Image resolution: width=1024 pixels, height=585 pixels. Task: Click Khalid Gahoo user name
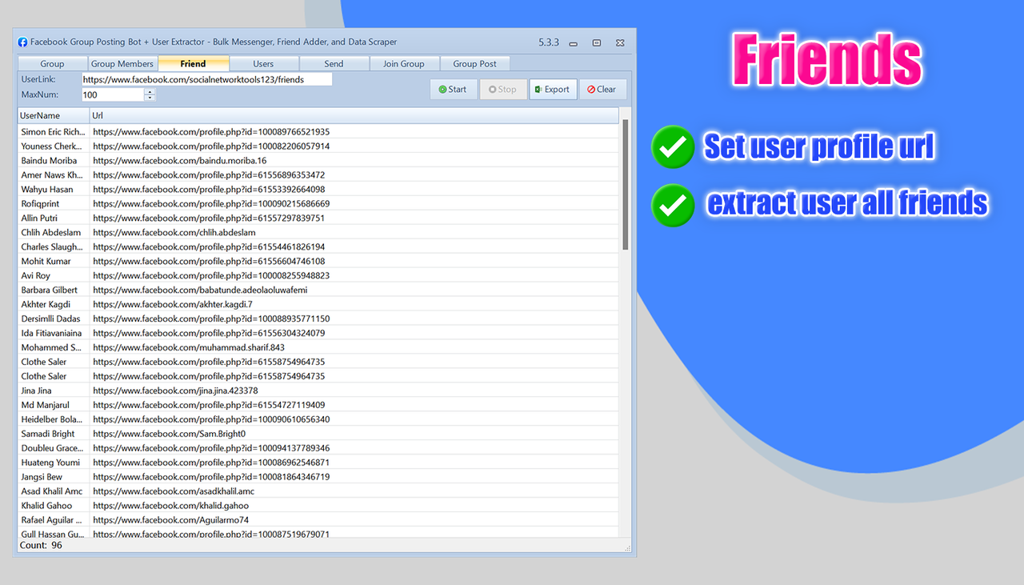[x=46, y=507]
